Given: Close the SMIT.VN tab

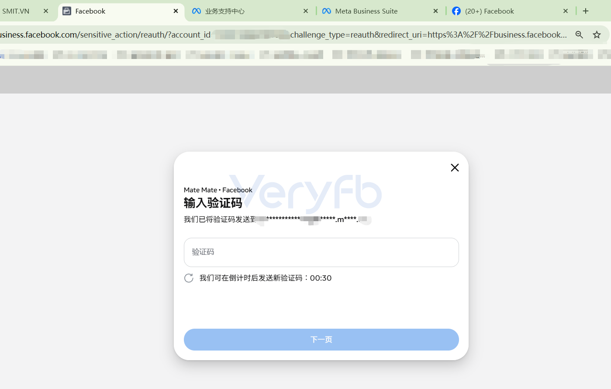Looking at the screenshot, I should tap(46, 11).
